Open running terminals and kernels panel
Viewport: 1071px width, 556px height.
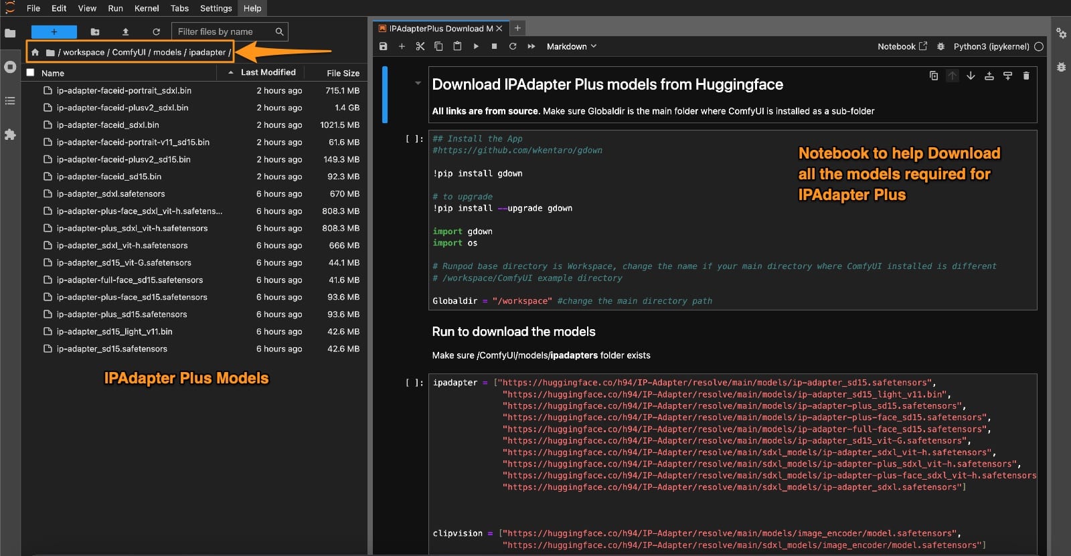(10, 67)
